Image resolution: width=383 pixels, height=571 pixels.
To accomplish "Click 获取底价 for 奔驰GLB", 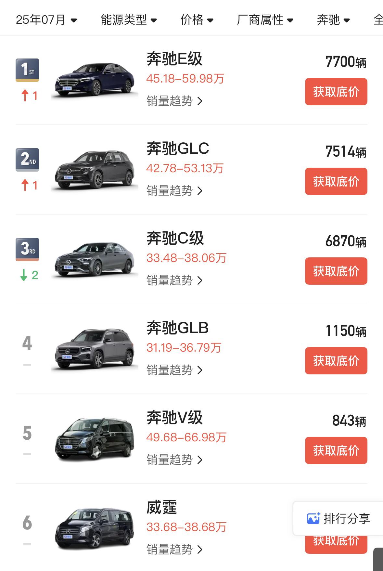I will (336, 361).
